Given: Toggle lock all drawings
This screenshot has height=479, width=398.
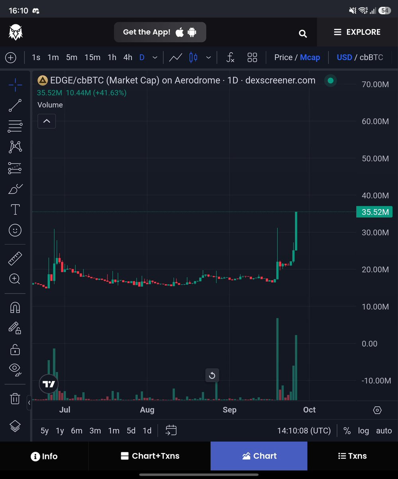Looking at the screenshot, I should coord(15,350).
